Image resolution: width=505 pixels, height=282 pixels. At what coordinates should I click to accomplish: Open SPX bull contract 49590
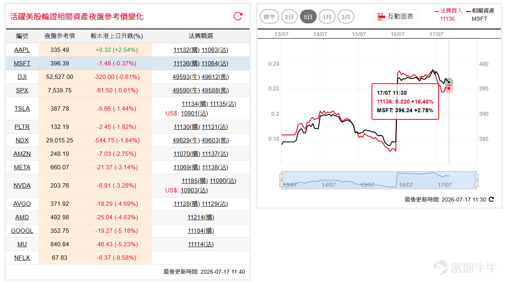pos(186,90)
